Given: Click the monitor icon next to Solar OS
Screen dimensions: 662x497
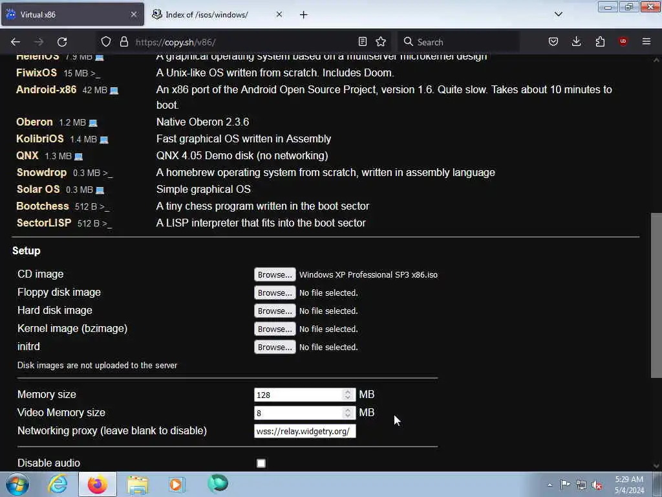Looking at the screenshot, I should pyautogui.click(x=100, y=190).
